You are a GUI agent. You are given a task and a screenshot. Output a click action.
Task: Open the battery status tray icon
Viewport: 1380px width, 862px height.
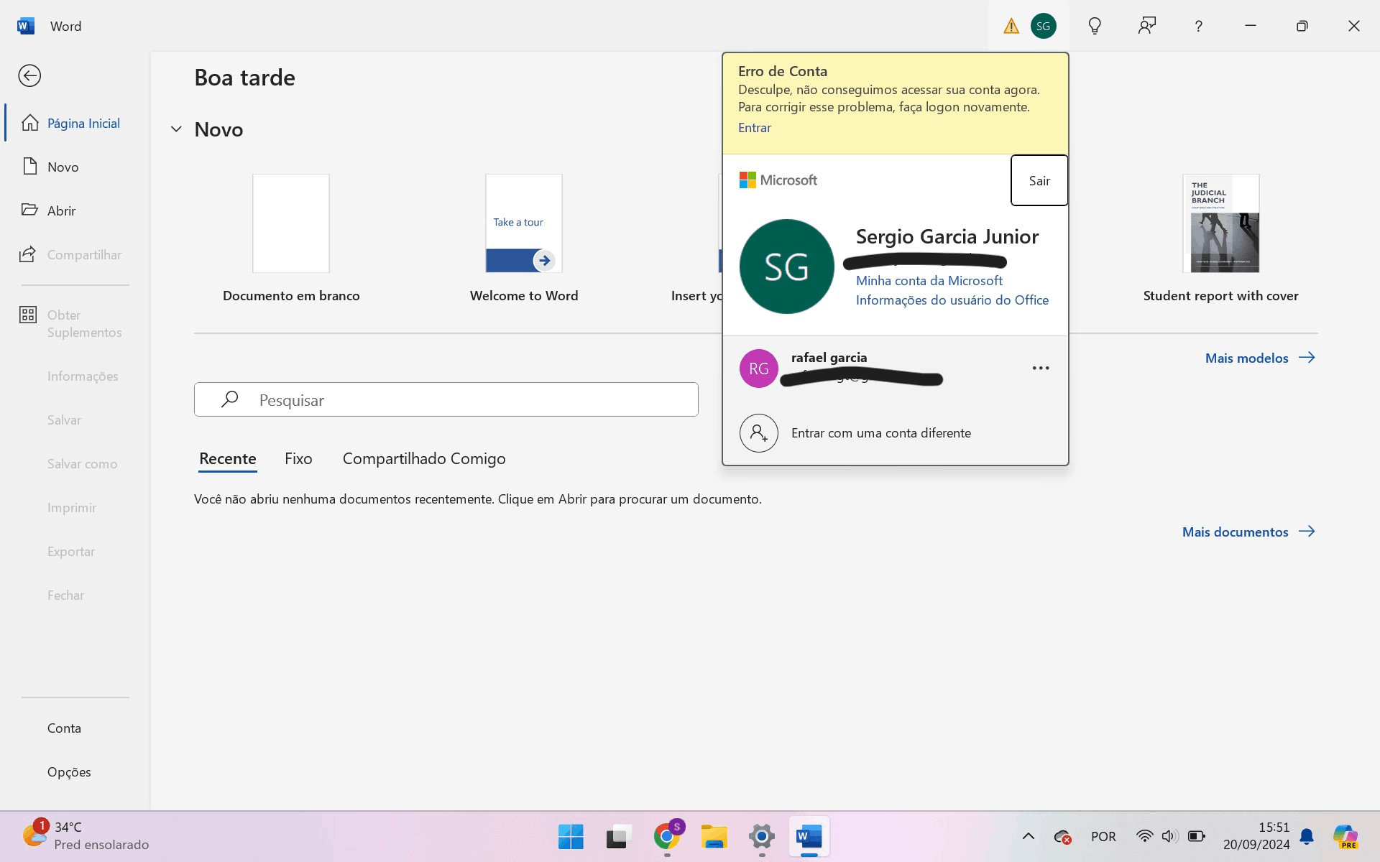(x=1197, y=836)
